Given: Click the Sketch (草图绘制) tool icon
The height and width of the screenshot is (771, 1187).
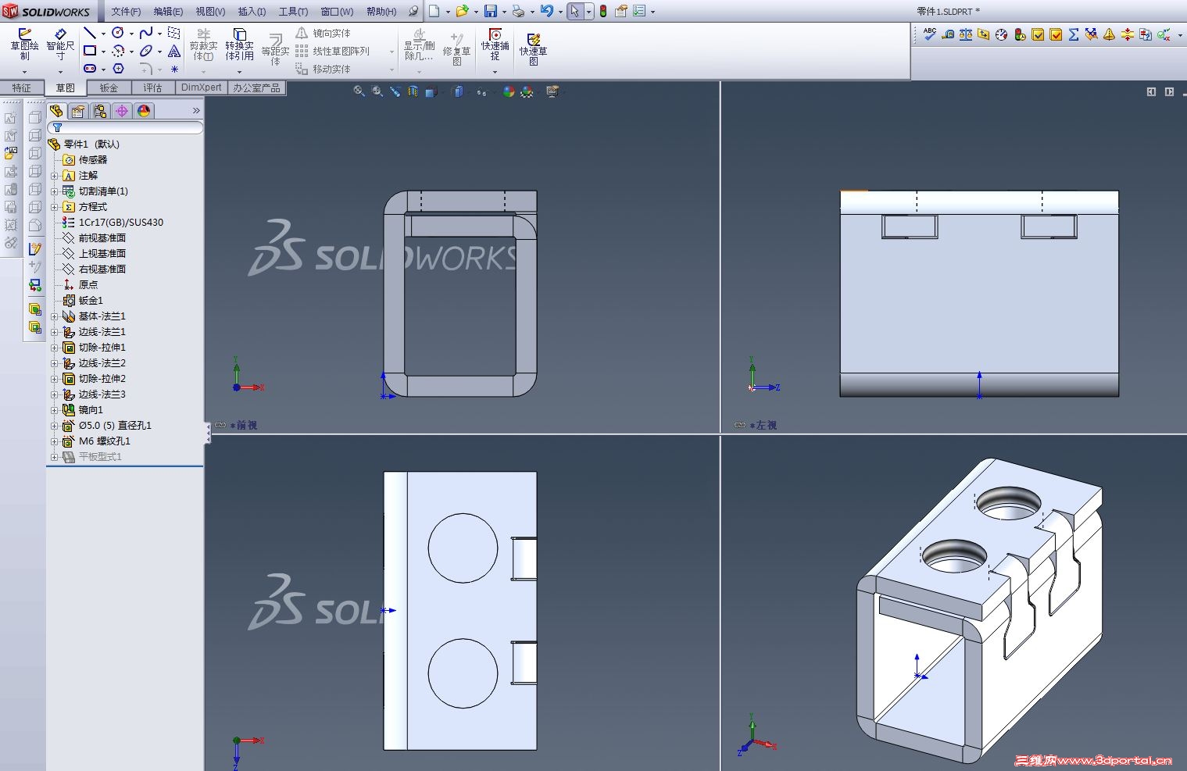Looking at the screenshot, I should tap(25, 34).
